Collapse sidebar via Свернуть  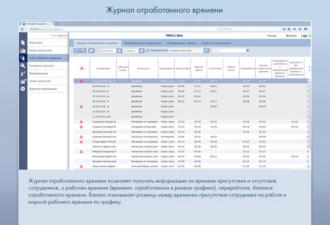pyautogui.click(x=59, y=36)
